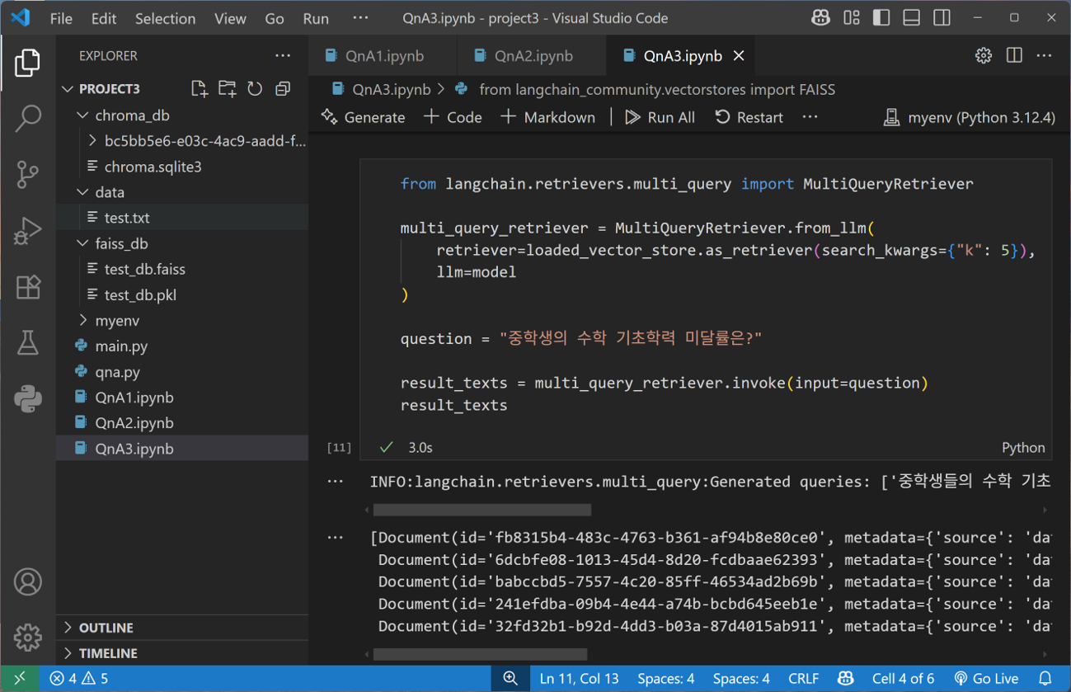Viewport: 1071px width, 692px height.
Task: Open Remote Window indicator in status bar
Action: 20,678
